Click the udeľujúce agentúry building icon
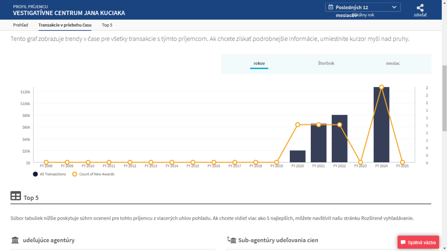 click(15, 240)
